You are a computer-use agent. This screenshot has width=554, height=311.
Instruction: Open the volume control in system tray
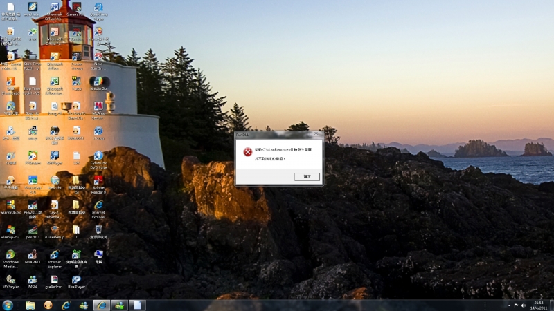(524, 305)
